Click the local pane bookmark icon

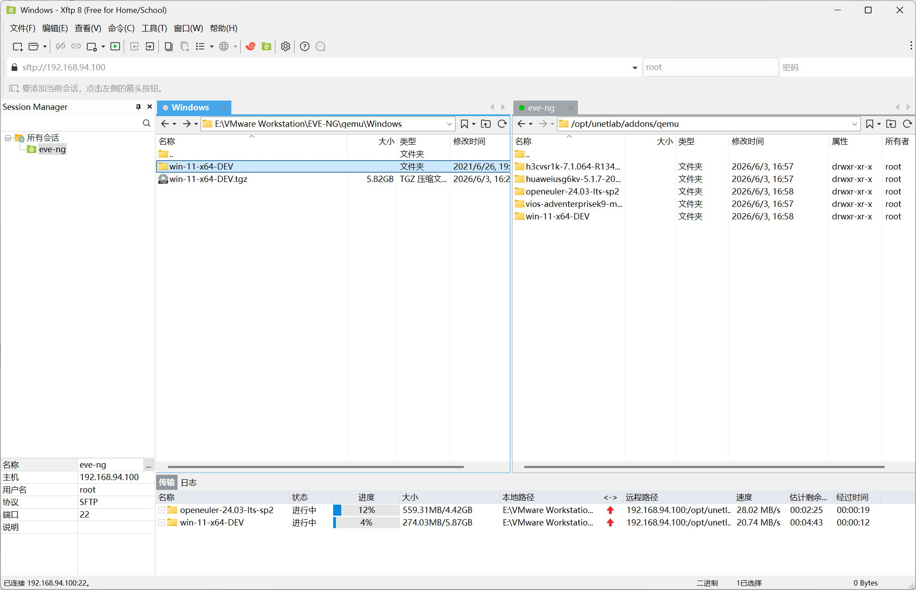(x=464, y=124)
